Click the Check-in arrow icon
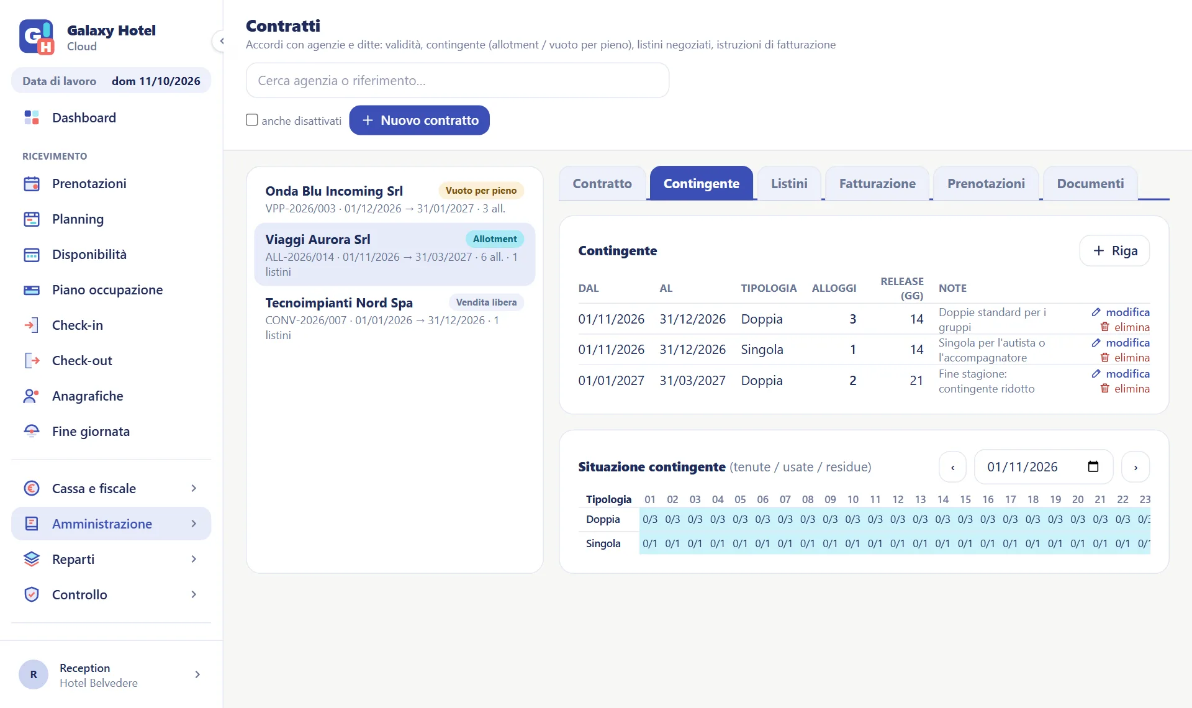Viewport: 1192px width, 708px height. tap(32, 325)
